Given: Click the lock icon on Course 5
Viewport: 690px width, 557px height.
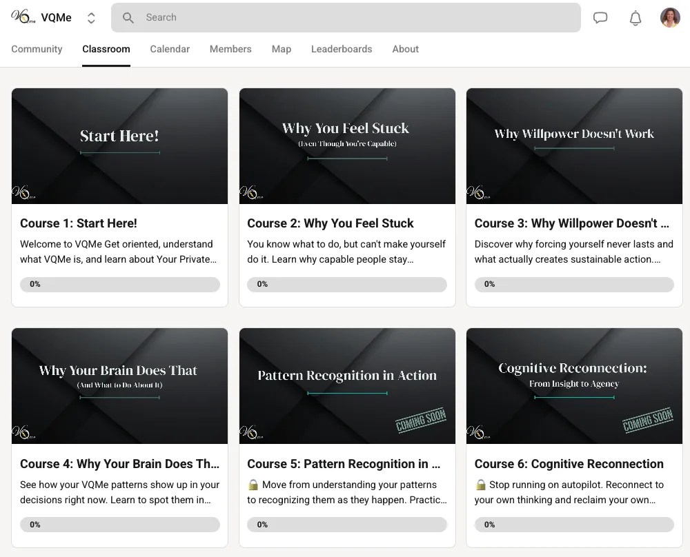Looking at the screenshot, I should pyautogui.click(x=253, y=485).
